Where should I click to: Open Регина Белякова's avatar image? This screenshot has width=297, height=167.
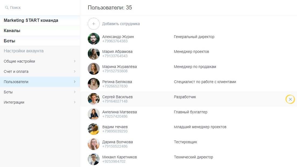pyautogui.click(x=94, y=84)
